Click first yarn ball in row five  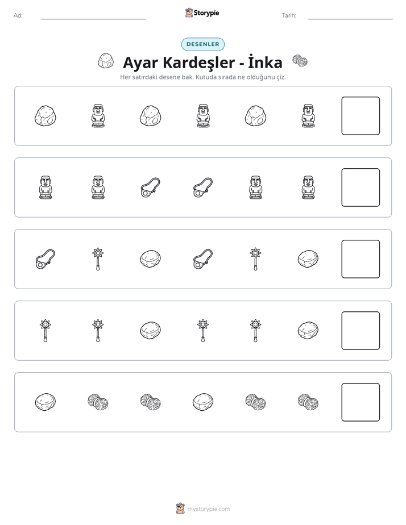[98, 402]
